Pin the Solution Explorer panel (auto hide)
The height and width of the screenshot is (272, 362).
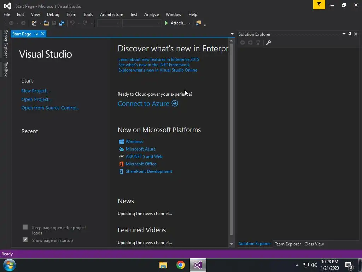pyautogui.click(x=350, y=34)
